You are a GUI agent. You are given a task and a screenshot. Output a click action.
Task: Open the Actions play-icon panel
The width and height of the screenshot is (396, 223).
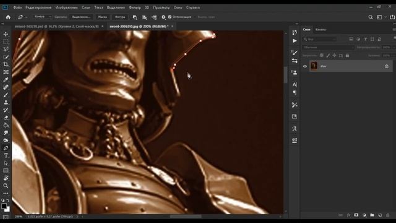[x=295, y=41]
